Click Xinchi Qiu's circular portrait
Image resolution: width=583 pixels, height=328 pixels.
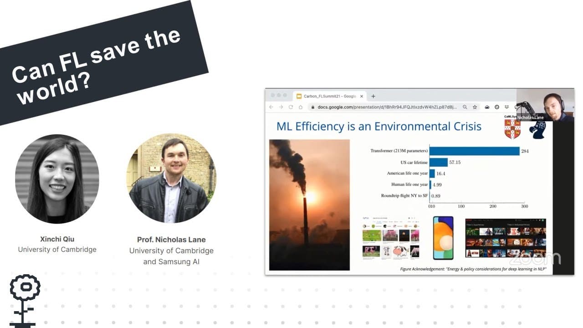tap(57, 179)
